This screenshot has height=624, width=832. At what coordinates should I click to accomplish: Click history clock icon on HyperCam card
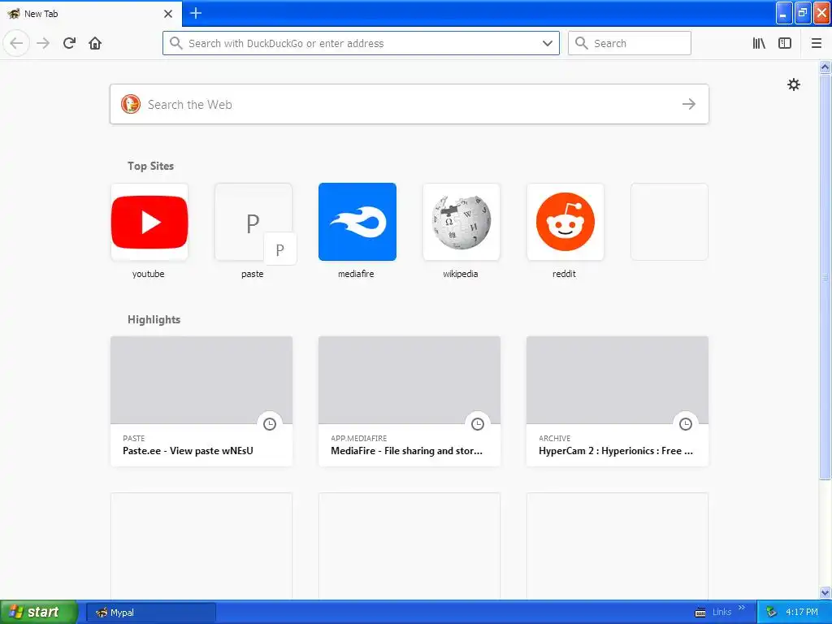point(686,424)
